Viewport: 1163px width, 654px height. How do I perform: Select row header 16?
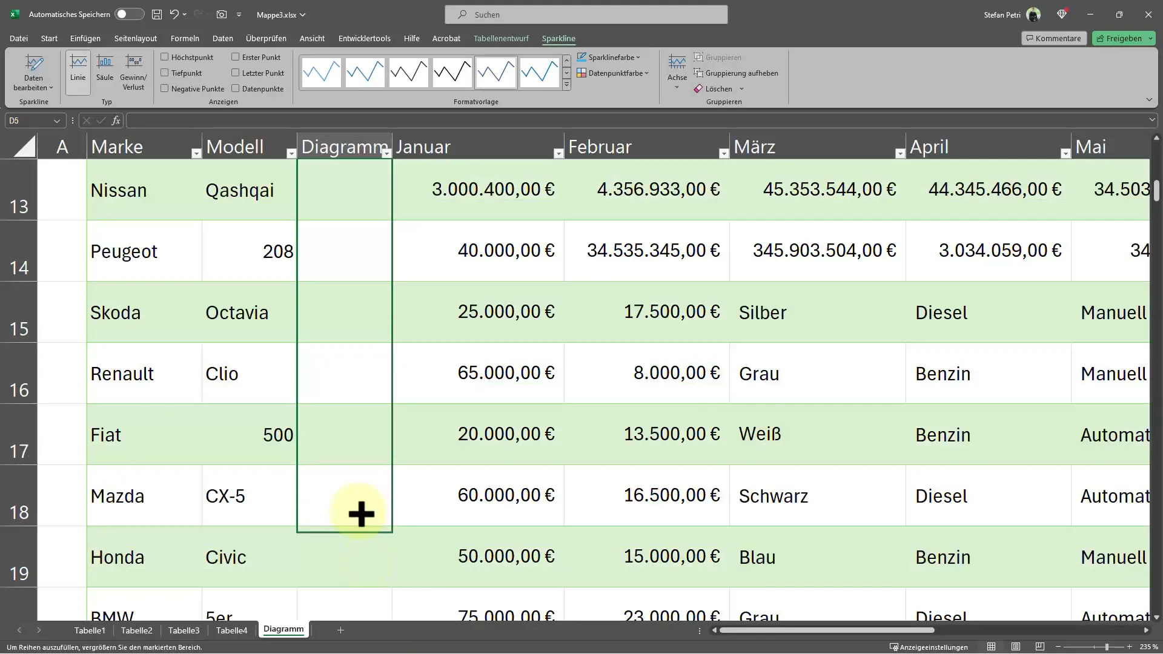pos(19,373)
